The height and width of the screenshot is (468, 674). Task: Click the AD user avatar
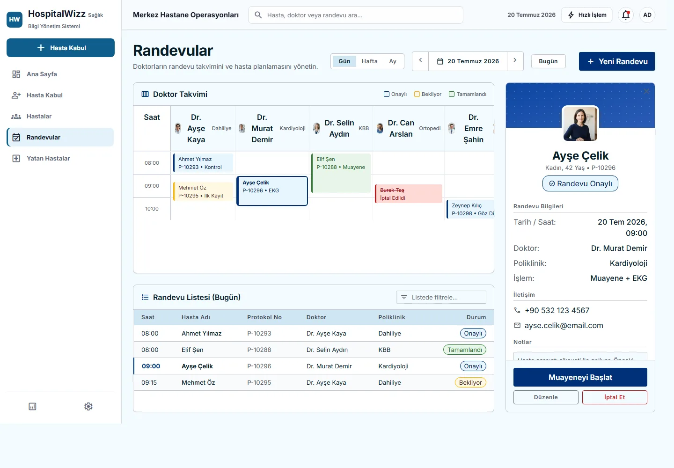pyautogui.click(x=647, y=15)
